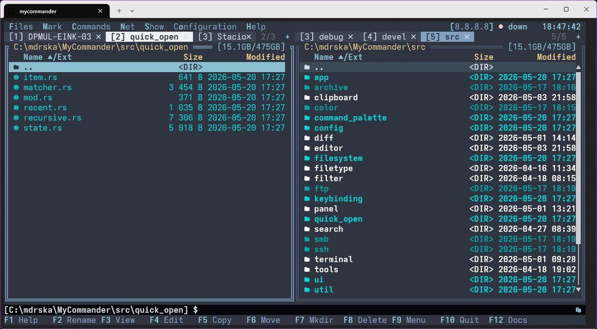Screen dimensions: 597x329
Task: Click F5 Copy in function bar
Action: [x=215, y=320]
